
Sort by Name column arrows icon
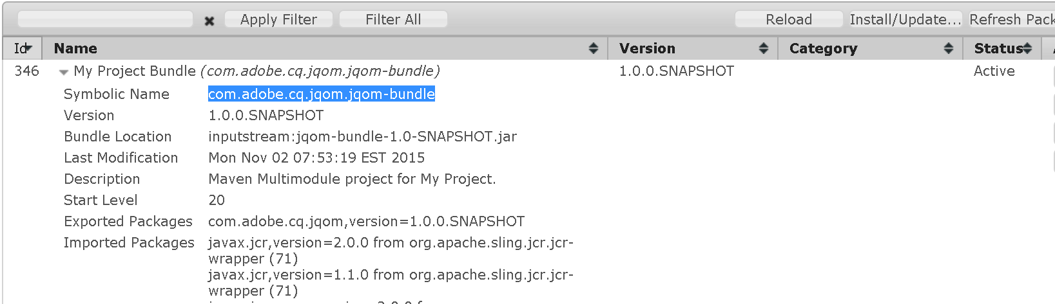594,49
